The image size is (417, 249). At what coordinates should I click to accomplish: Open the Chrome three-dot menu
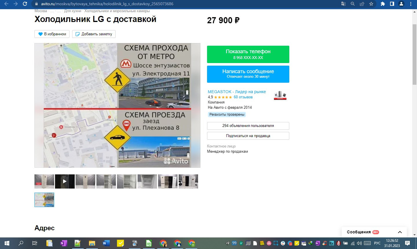[411, 4]
